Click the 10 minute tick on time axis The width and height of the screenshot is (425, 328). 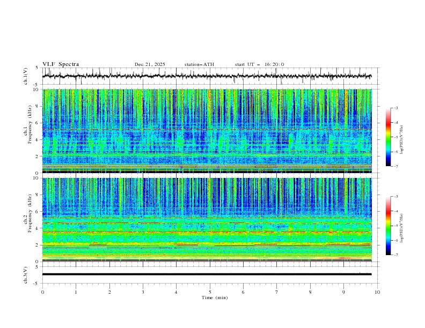pos(377,292)
